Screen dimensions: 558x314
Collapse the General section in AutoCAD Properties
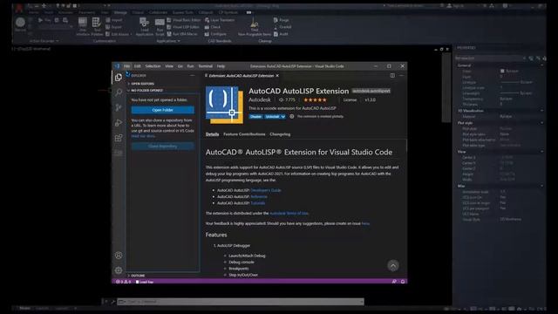tap(542, 65)
